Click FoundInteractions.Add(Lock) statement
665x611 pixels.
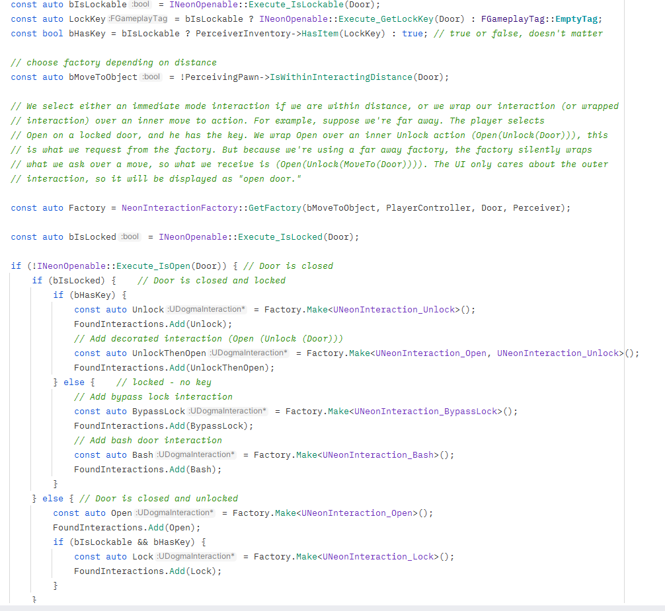pyautogui.click(x=148, y=571)
